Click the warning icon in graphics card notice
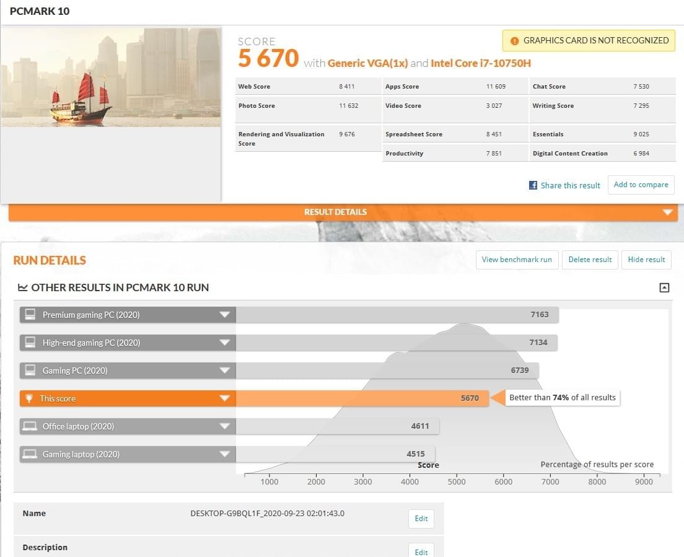 click(515, 41)
